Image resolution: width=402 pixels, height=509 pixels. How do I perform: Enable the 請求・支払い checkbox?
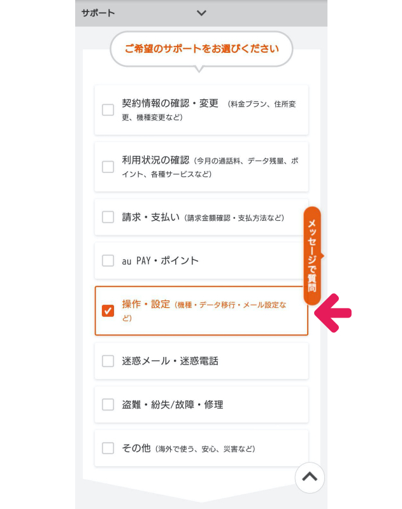[108, 217]
